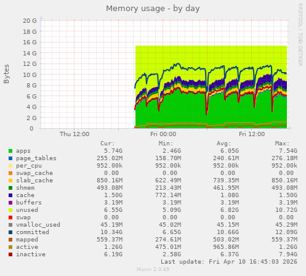Screen dimensions: 306x276
Task: Click the 'Min:' column header
Action: [166, 144]
